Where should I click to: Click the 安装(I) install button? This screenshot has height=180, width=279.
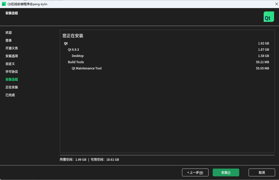(226, 172)
